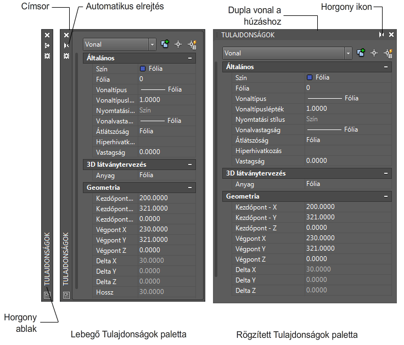Click double-line drag grip of docked palette
Screen dimensions: 404x345
[x=217, y=35]
